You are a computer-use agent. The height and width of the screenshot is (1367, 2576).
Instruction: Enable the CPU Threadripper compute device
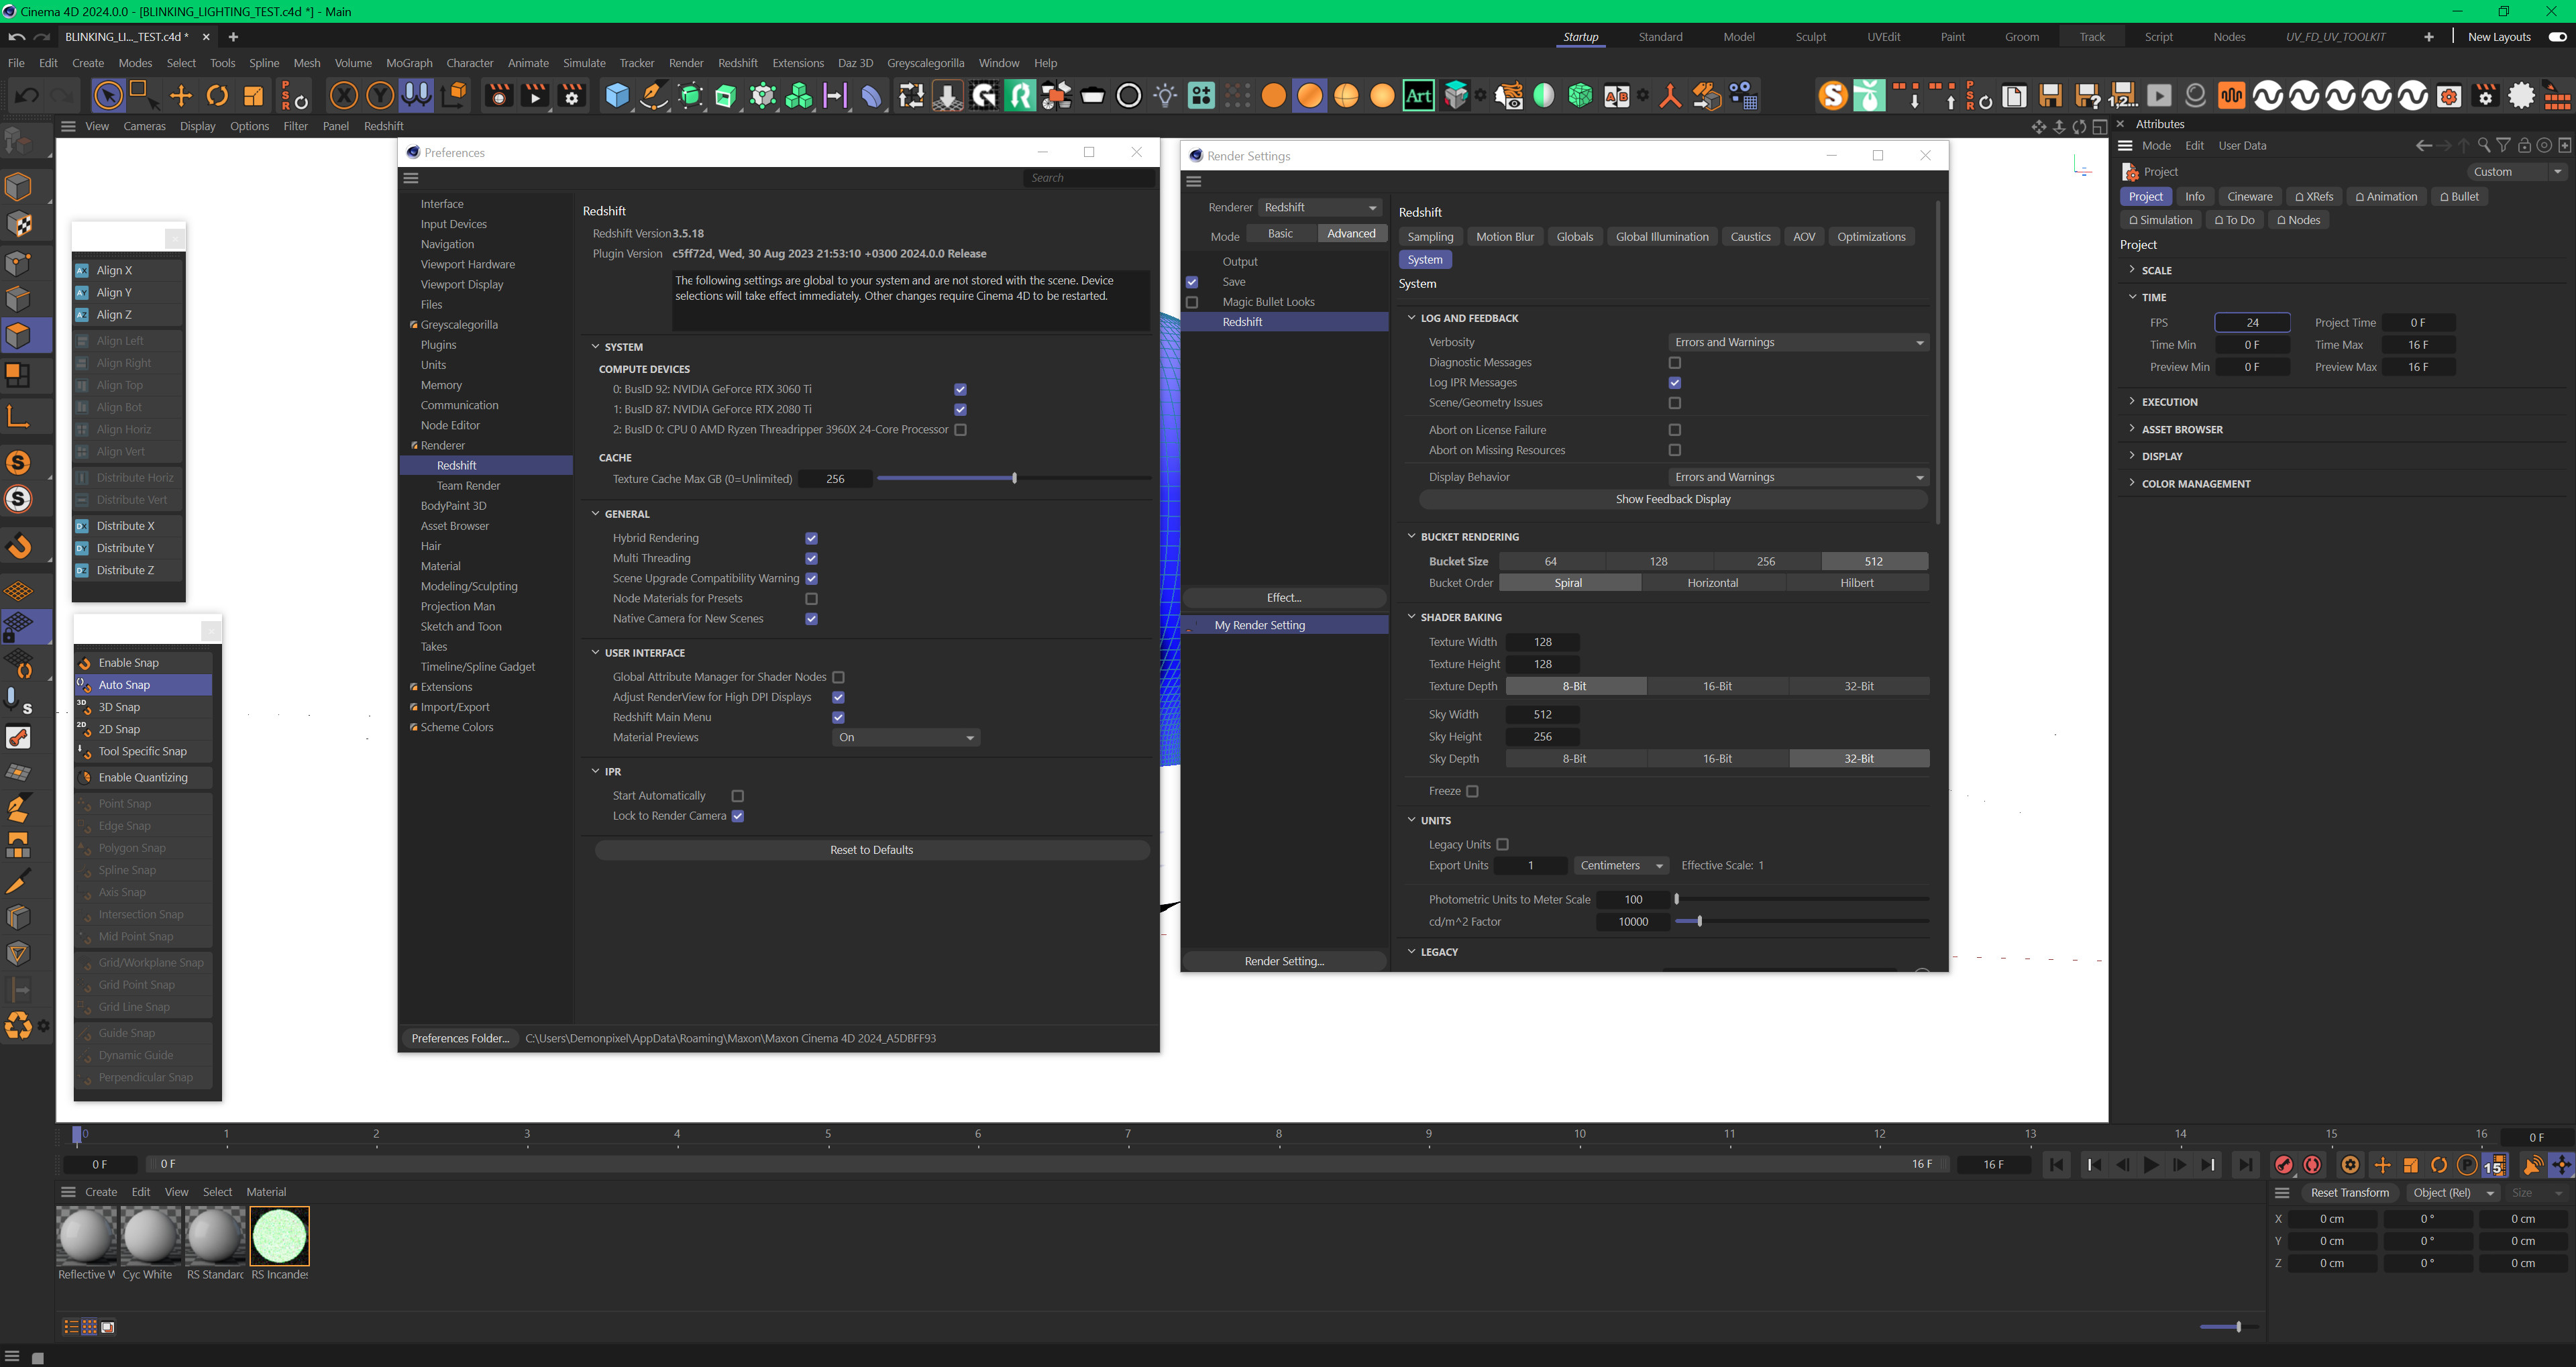pyautogui.click(x=960, y=430)
